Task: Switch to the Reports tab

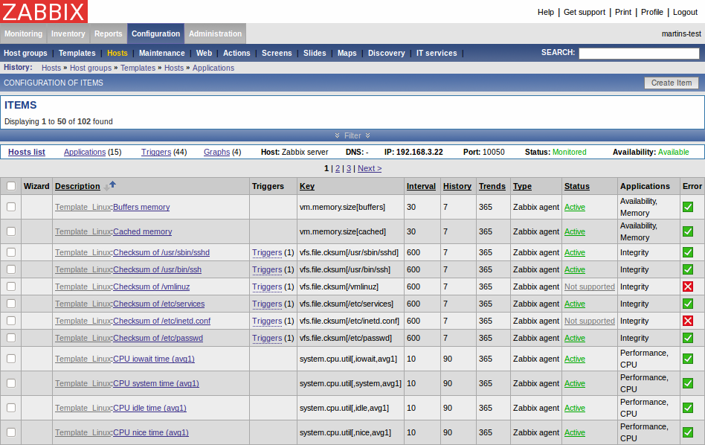Action: [109, 33]
